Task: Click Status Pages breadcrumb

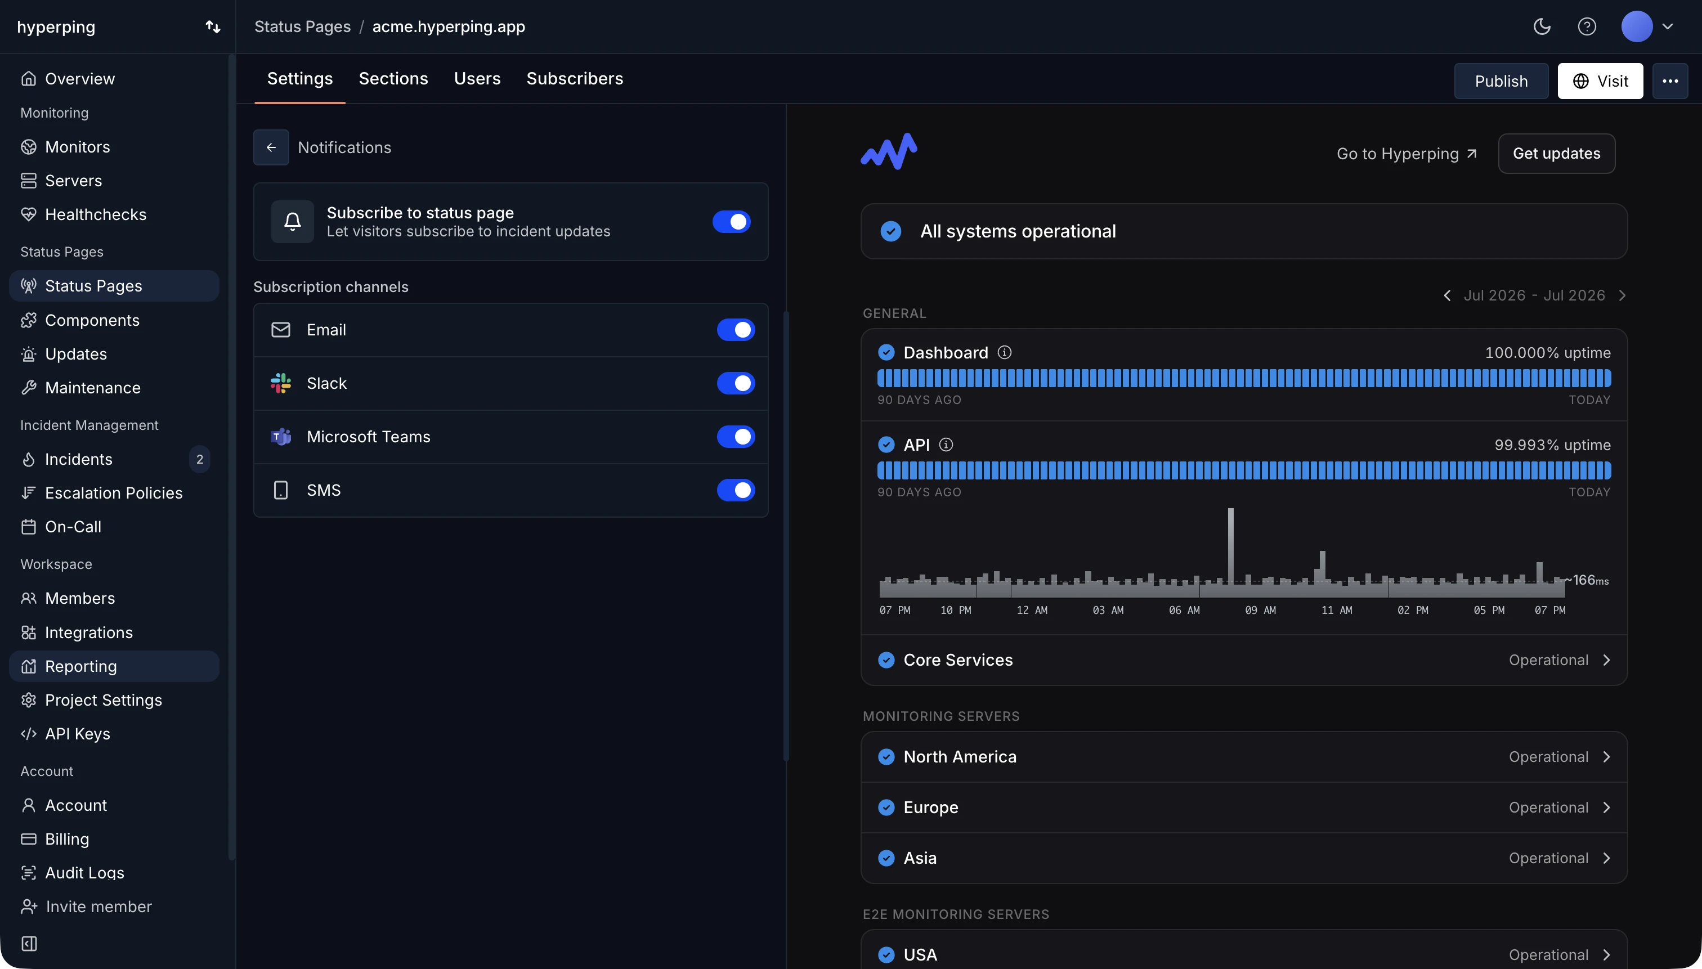Action: click(302, 26)
